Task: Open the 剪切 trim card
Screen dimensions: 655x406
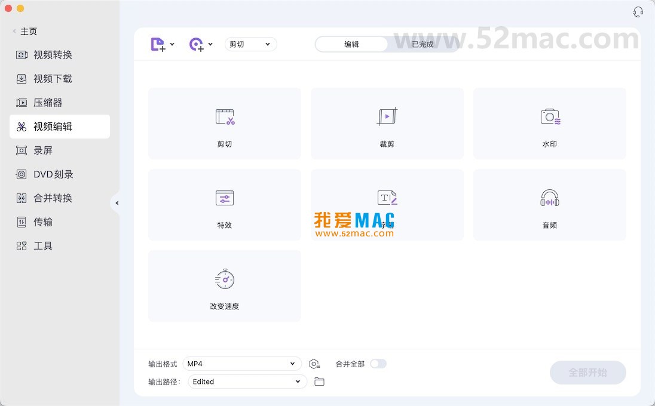Action: click(225, 124)
